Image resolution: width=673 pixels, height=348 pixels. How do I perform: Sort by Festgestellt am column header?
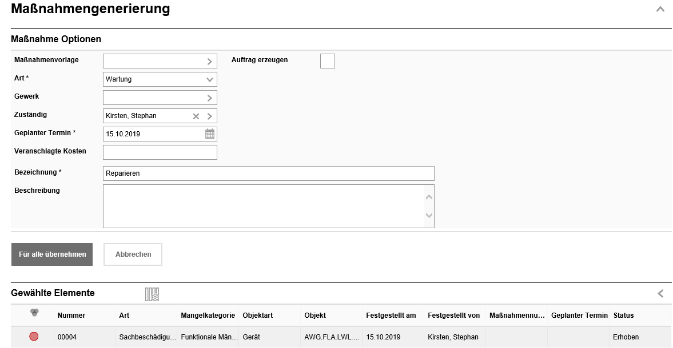click(x=391, y=315)
